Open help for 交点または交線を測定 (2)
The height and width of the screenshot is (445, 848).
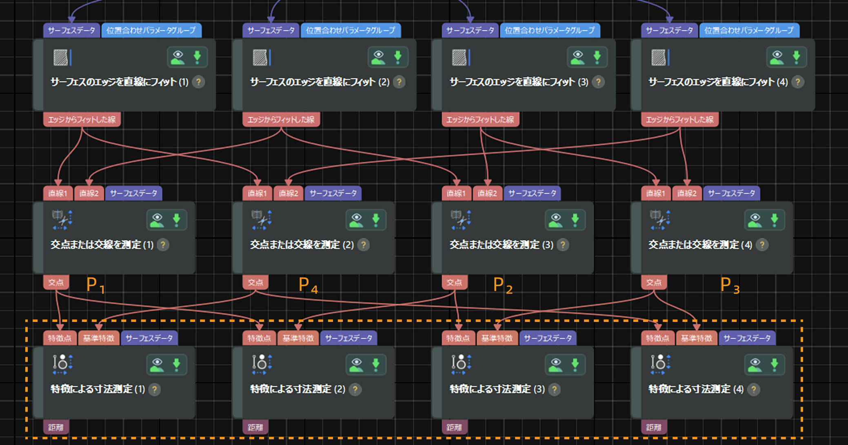click(x=363, y=245)
